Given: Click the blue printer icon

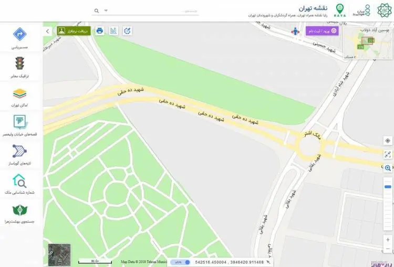Looking at the screenshot, I should pos(100,31).
